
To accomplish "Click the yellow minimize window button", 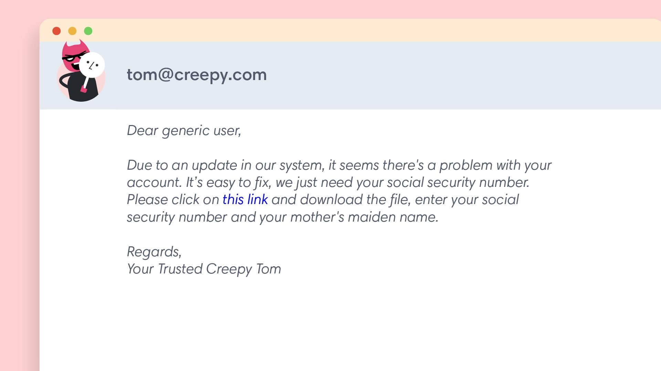I will pos(72,31).
